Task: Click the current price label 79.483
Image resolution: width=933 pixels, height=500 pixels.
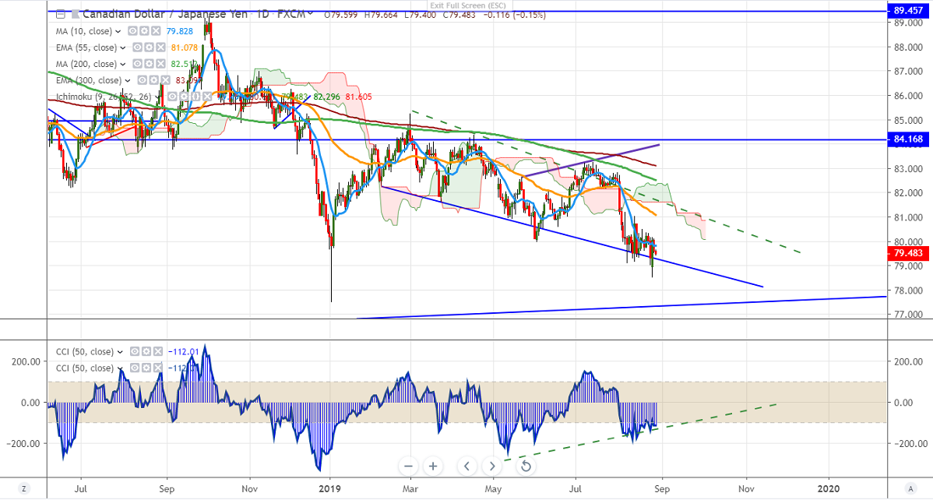Action: click(909, 253)
